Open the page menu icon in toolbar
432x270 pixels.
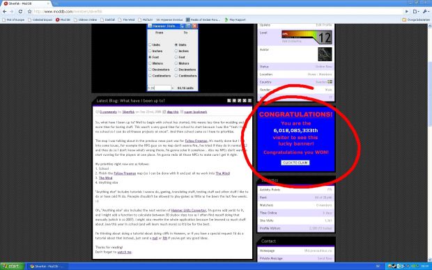pyautogui.click(x=416, y=12)
